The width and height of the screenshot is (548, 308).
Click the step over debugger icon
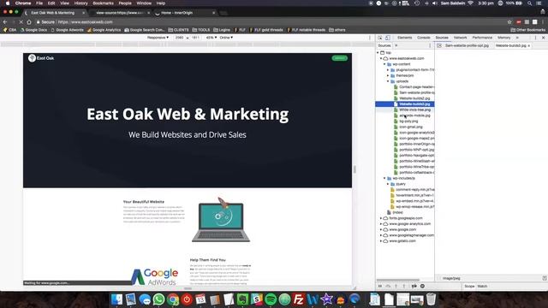(x=388, y=287)
